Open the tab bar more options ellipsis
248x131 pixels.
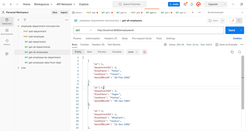click(x=199, y=12)
